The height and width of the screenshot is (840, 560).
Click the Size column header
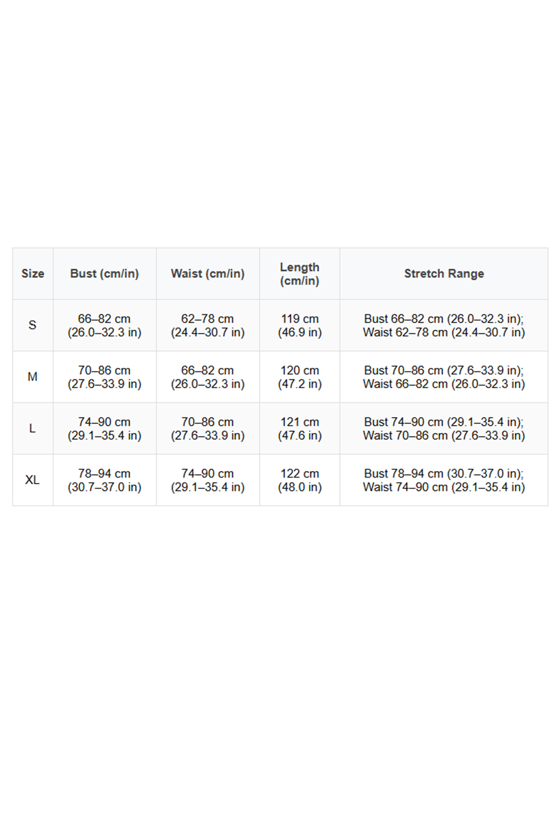coord(32,274)
